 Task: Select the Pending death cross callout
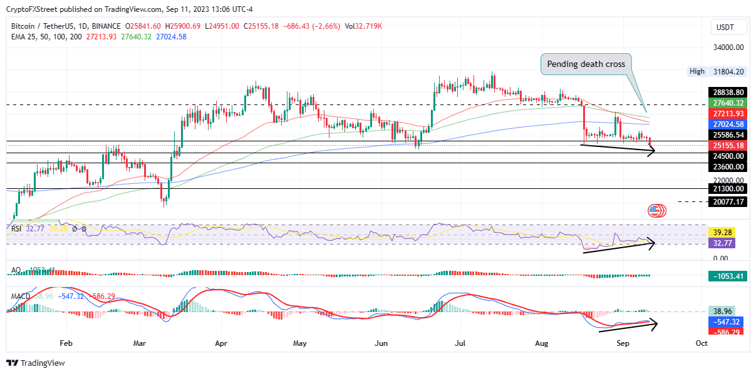(x=586, y=64)
